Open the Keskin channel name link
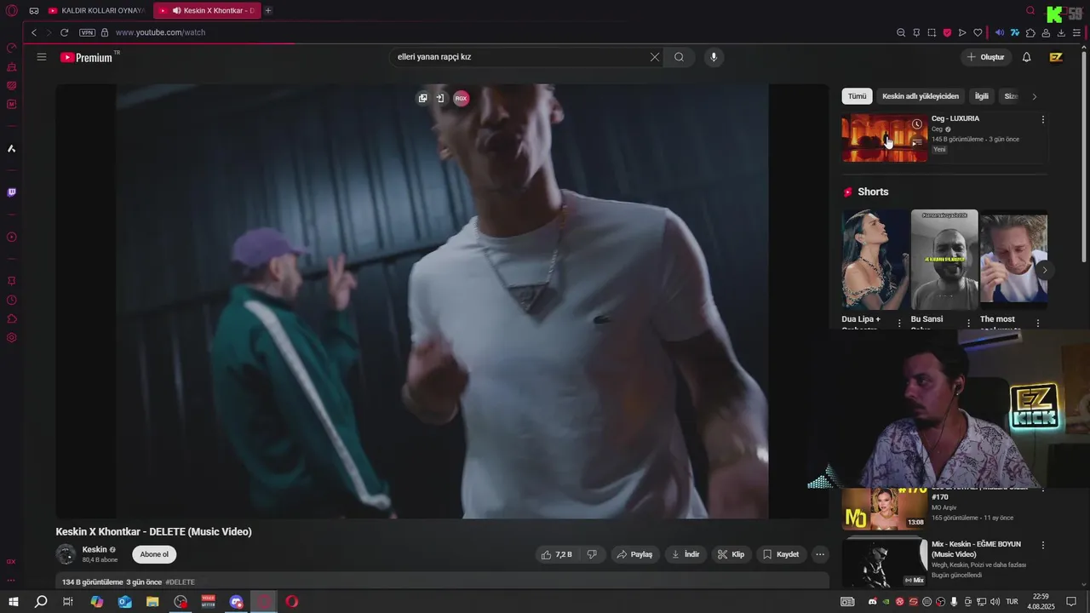 click(95, 550)
